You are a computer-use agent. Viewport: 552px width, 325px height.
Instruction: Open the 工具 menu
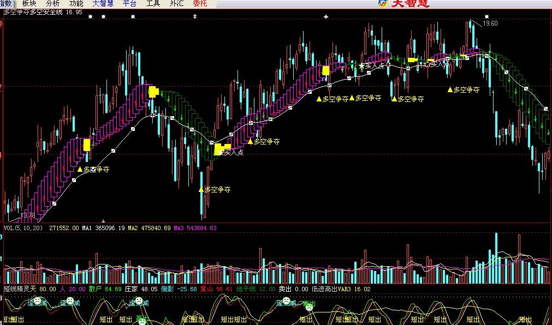tap(153, 3)
